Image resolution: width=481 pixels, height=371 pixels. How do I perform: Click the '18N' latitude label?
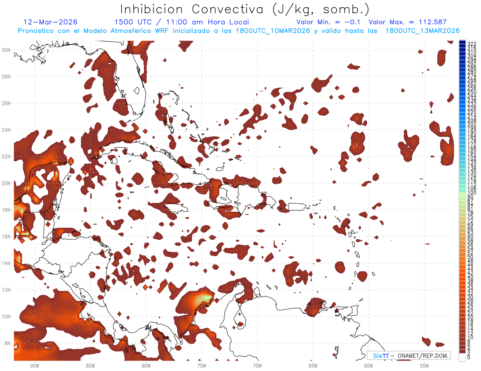click(x=6, y=210)
